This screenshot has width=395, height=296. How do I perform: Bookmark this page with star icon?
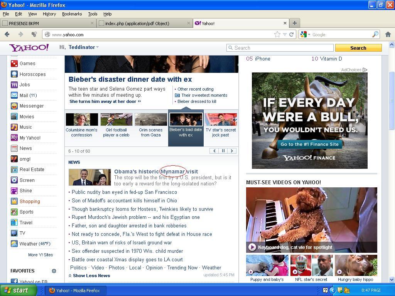[x=277, y=34]
